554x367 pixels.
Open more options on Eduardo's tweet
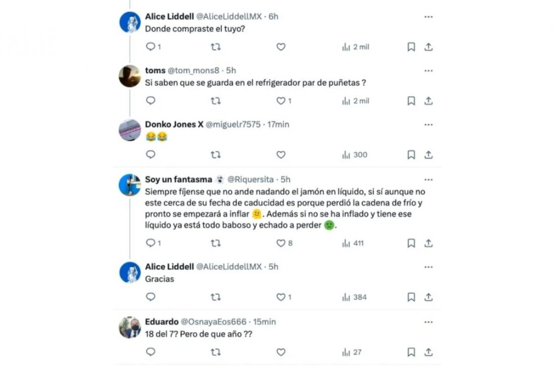coord(429,322)
